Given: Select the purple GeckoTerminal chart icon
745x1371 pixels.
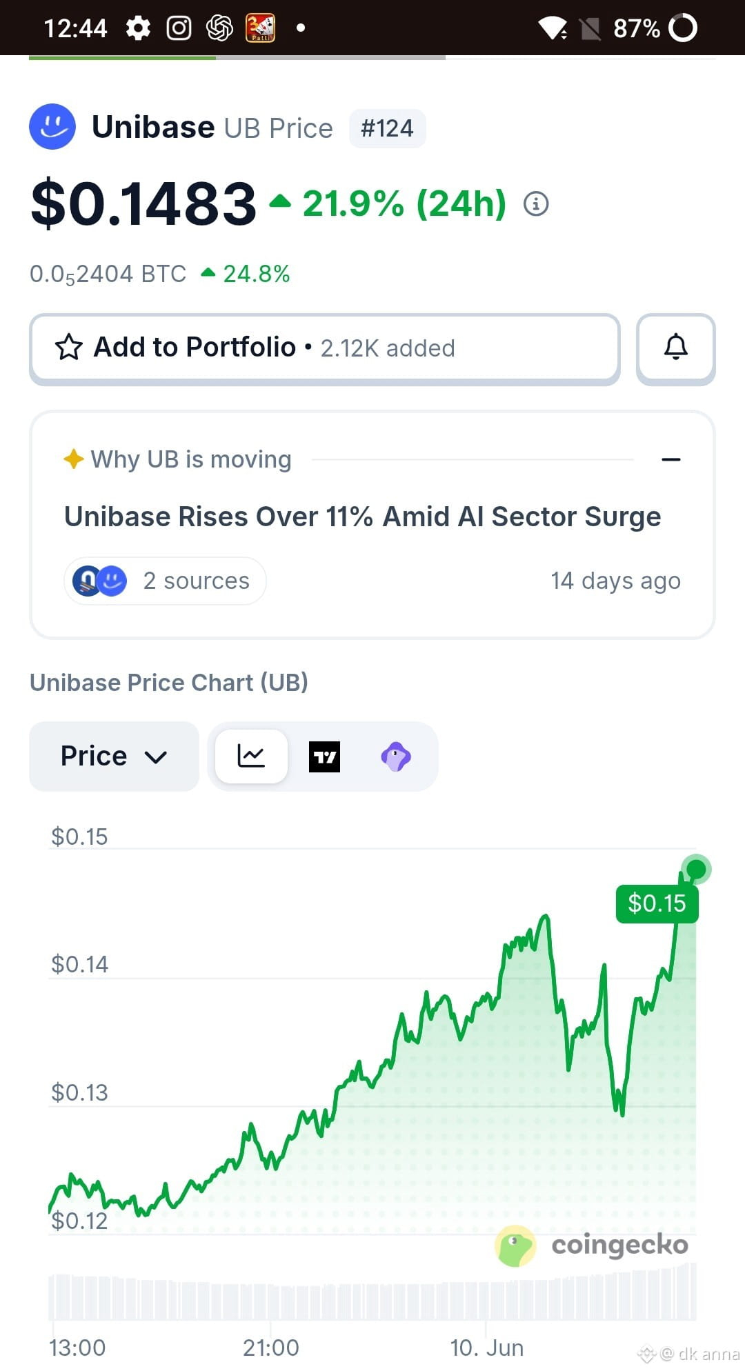Looking at the screenshot, I should (x=396, y=757).
